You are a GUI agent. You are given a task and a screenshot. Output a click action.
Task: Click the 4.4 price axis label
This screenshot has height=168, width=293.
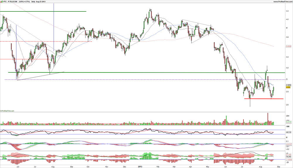[x=287, y=11]
